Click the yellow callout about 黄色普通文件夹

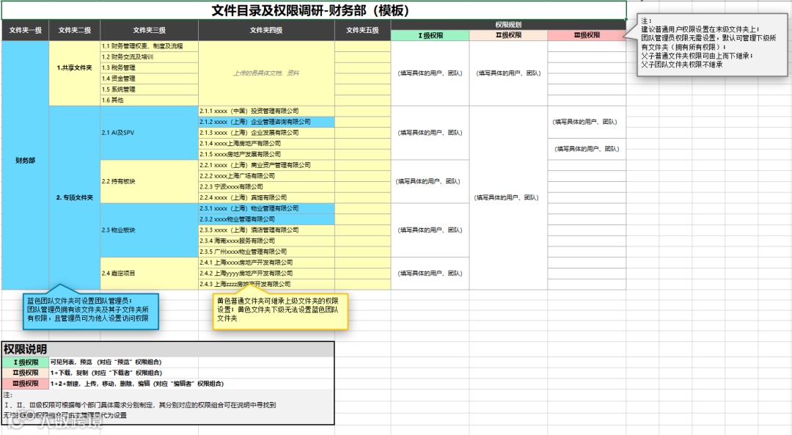pos(280,310)
